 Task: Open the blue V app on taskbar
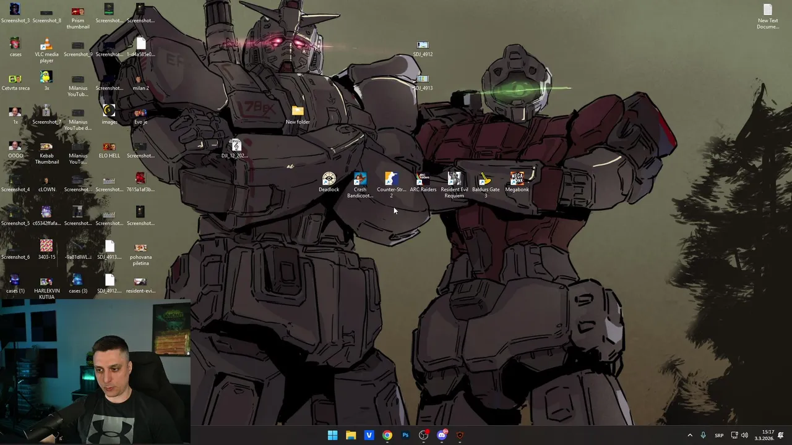(369, 435)
